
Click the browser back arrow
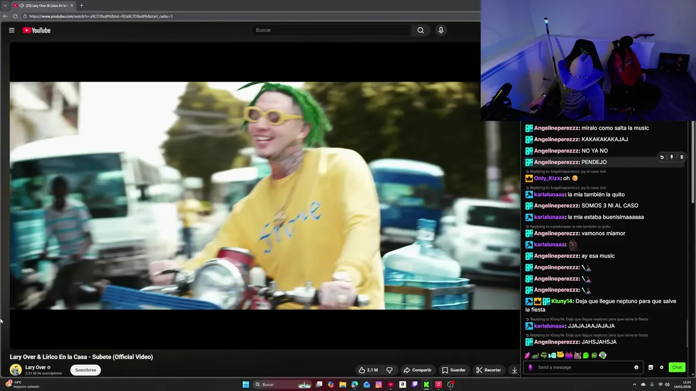coord(5,16)
